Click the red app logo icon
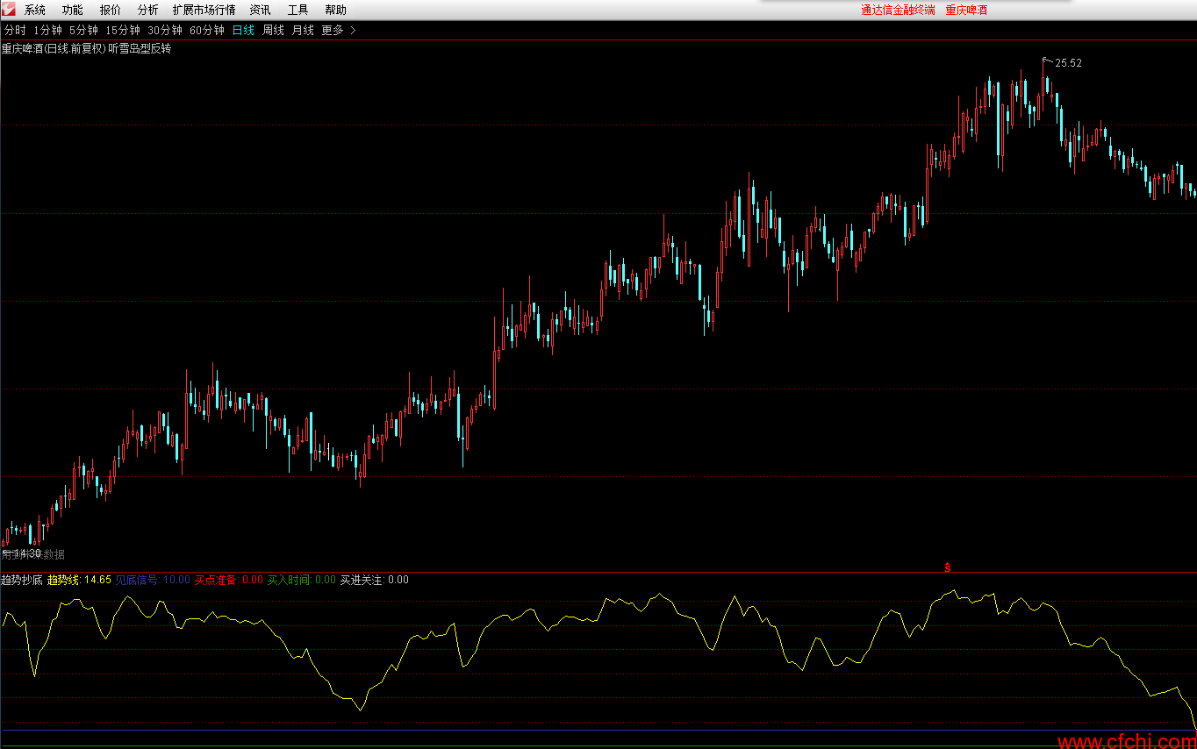The image size is (1197, 749). pyautogui.click(x=8, y=9)
